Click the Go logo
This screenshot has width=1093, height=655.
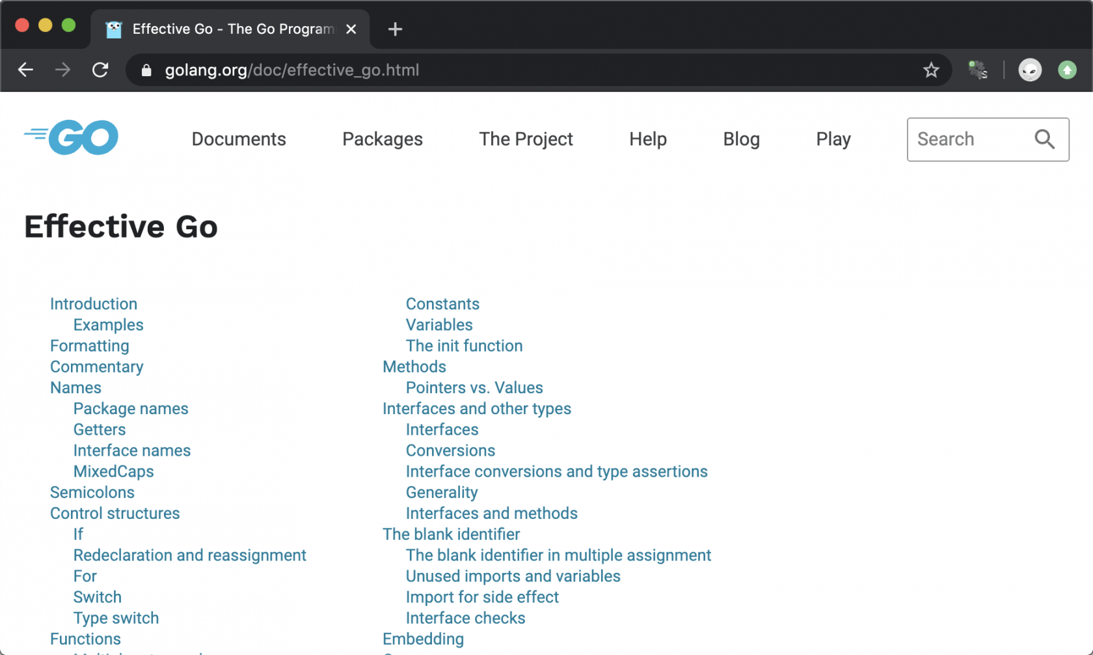coord(71,137)
